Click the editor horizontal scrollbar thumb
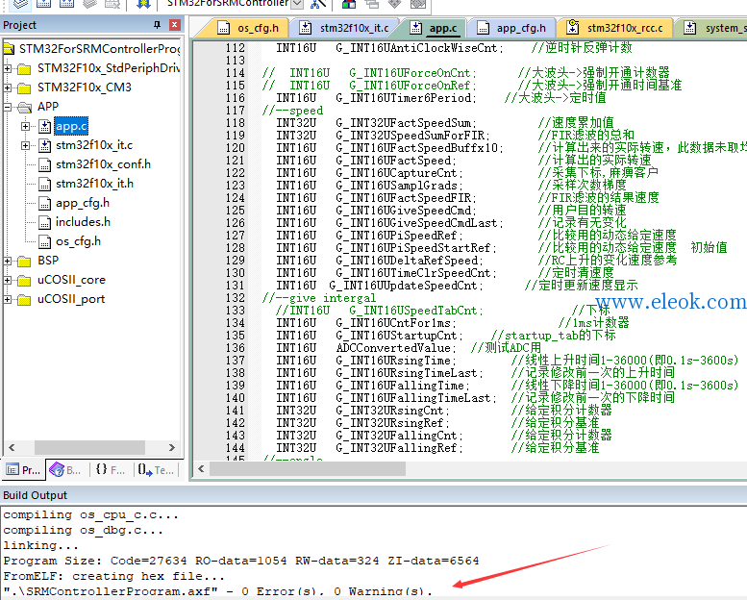Image resolution: width=747 pixels, height=600 pixels. pyautogui.click(x=308, y=469)
